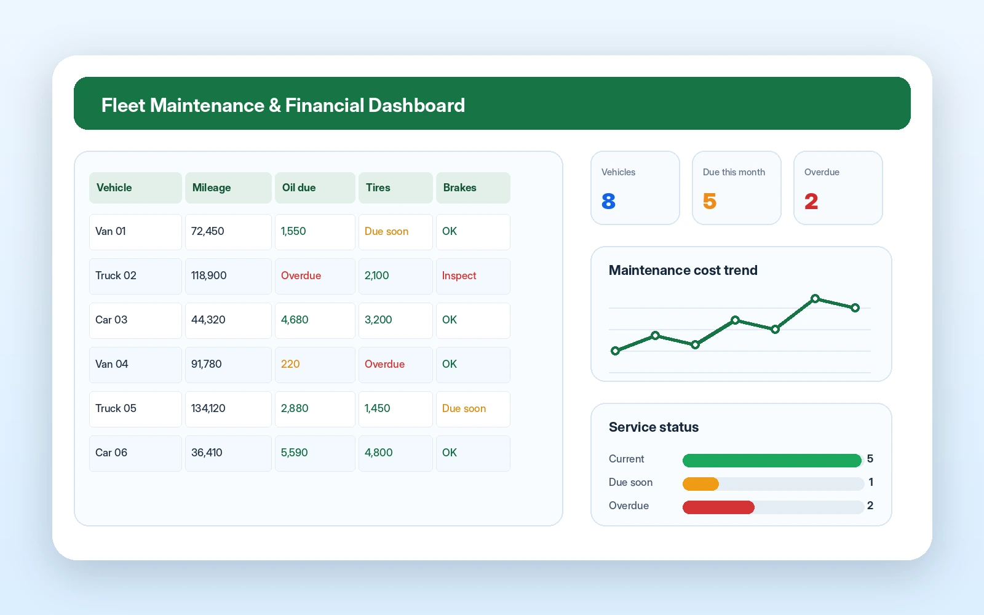Click the orange Due soon status bar
This screenshot has height=615, width=984.
coord(700,484)
